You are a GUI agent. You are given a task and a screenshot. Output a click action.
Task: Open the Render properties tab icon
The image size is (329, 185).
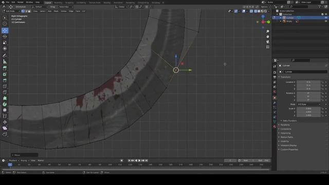click(x=275, y=72)
